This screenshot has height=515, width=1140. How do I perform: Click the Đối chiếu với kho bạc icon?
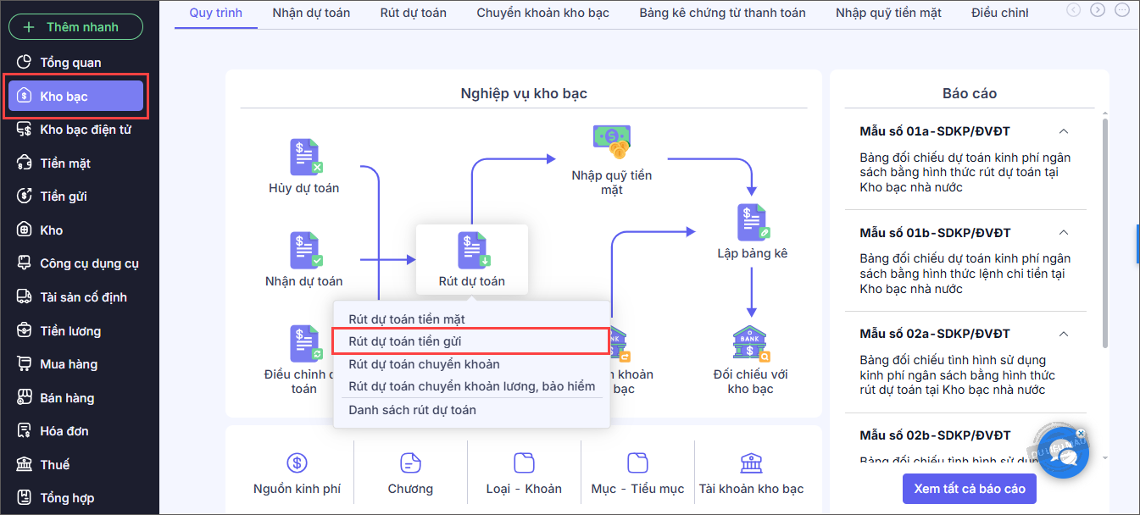751,342
